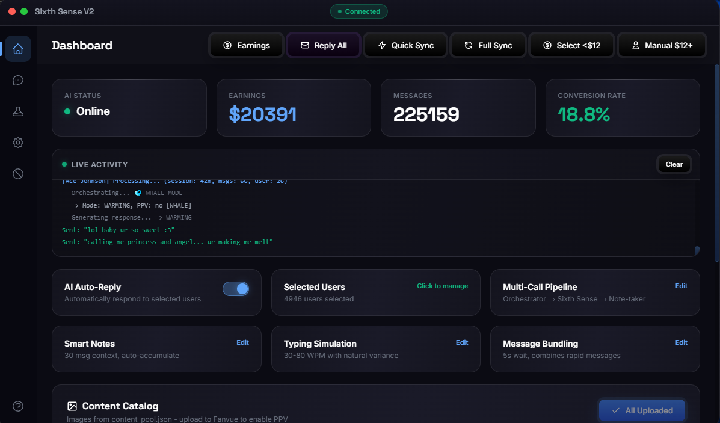Open Help via the question mark icon
Image resolution: width=720 pixels, height=423 pixels.
click(x=18, y=406)
